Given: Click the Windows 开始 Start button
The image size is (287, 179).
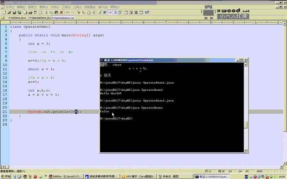Looking at the screenshot, I should tap(5, 176).
